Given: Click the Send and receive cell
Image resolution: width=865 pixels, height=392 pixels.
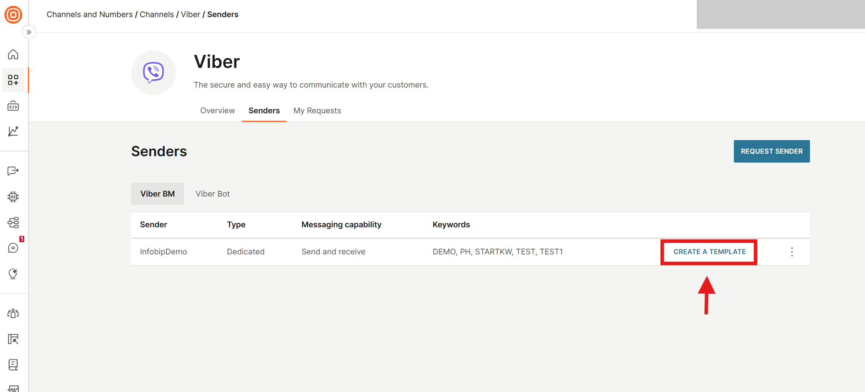Looking at the screenshot, I should click(x=333, y=252).
